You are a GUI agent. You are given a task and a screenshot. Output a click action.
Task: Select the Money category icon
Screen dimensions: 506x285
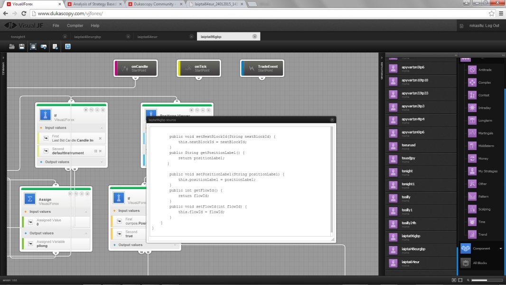[472, 159]
